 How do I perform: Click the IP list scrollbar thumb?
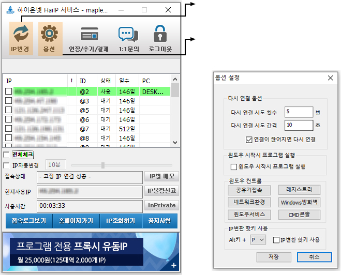pyautogui.click(x=175, y=90)
